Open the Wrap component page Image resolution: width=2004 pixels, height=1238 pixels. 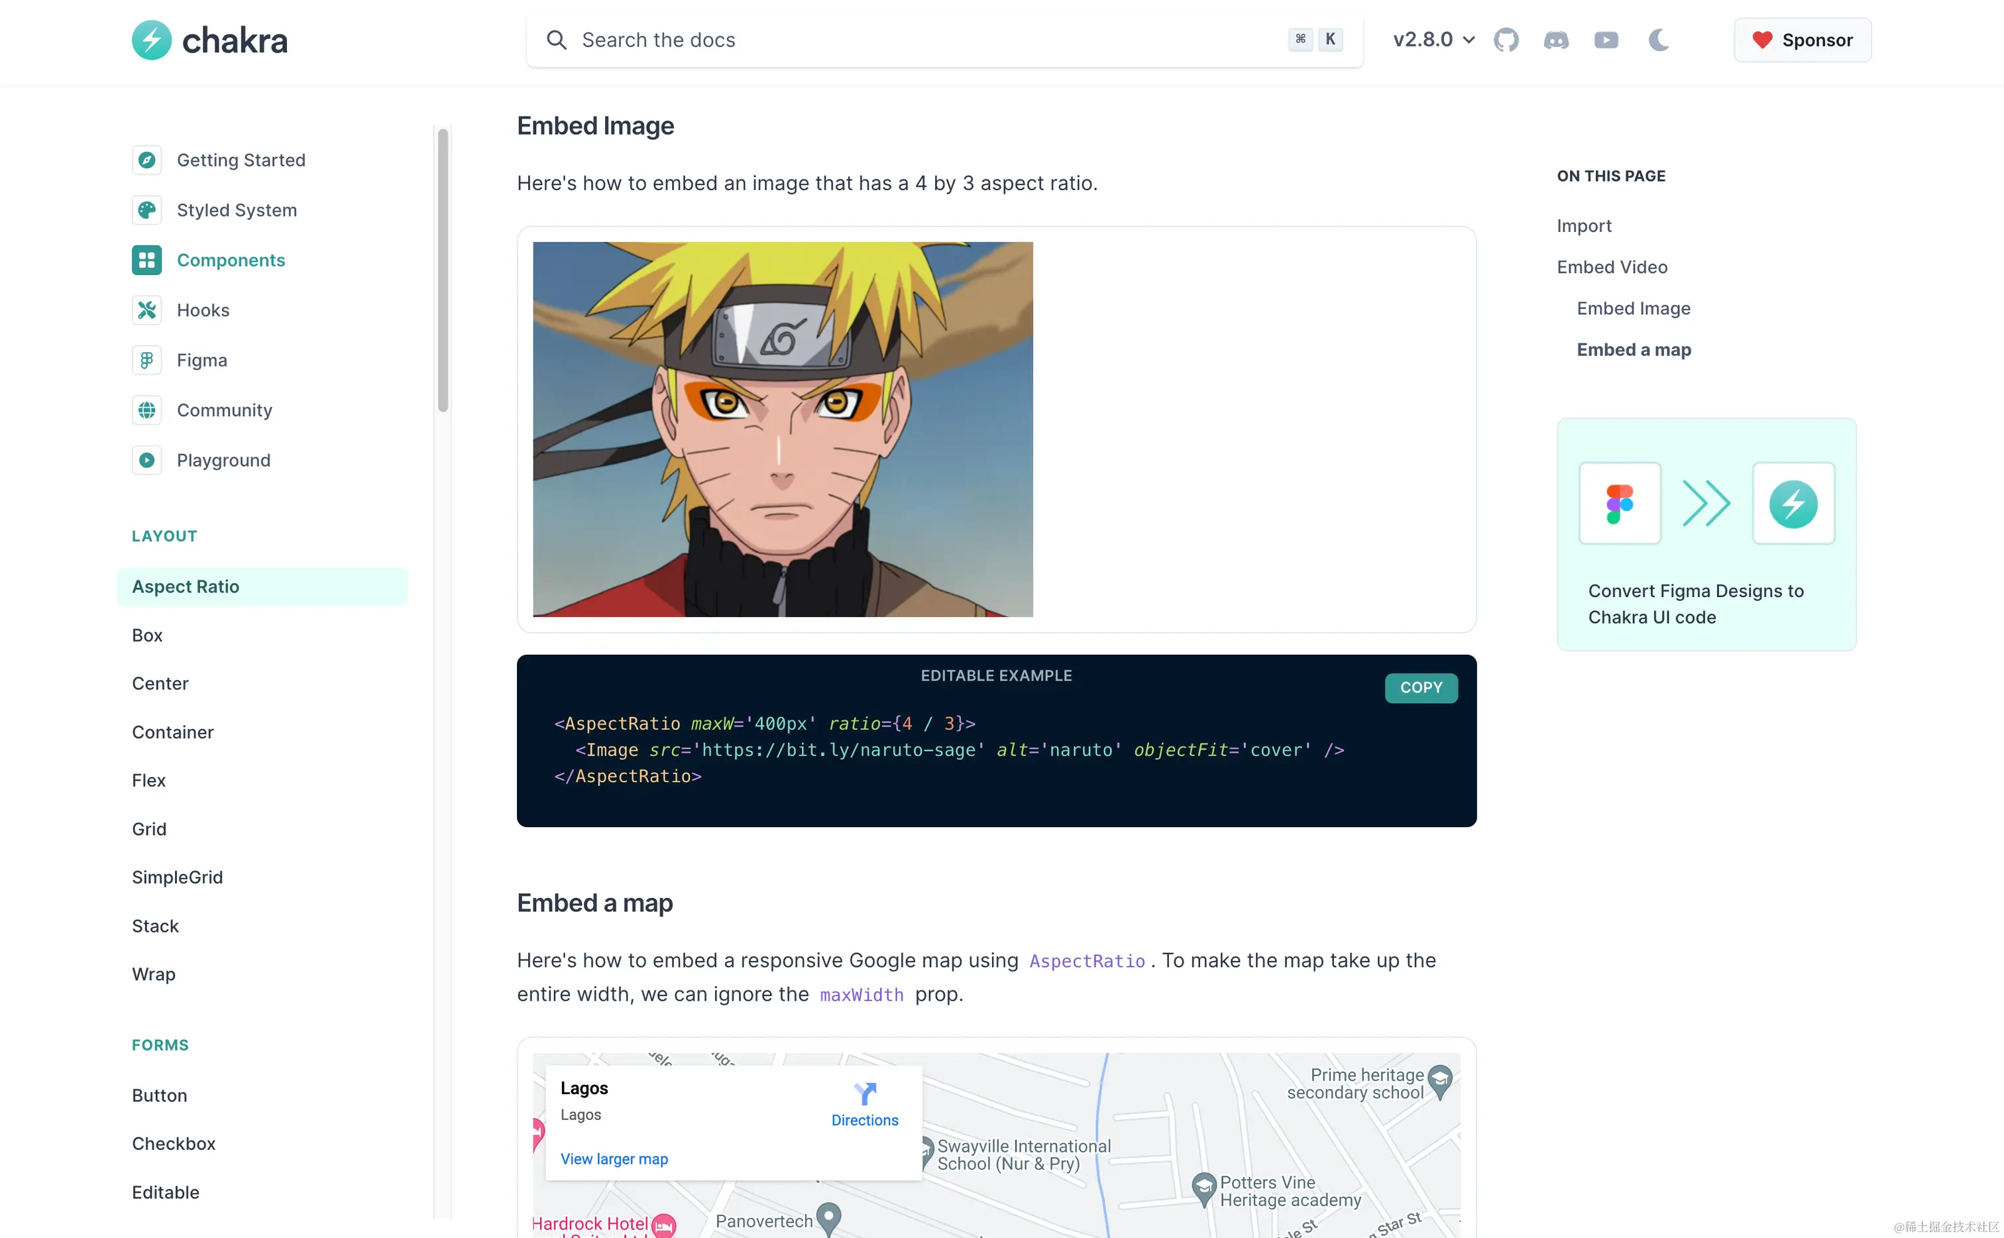(x=154, y=974)
